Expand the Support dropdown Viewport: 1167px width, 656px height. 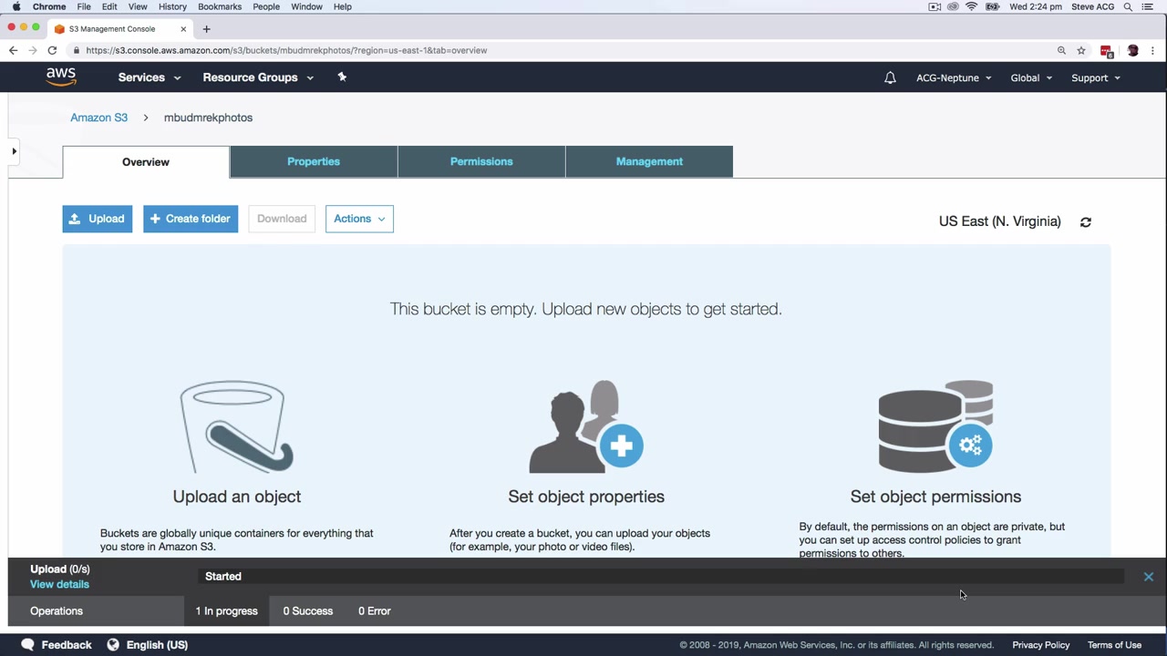1096,77
